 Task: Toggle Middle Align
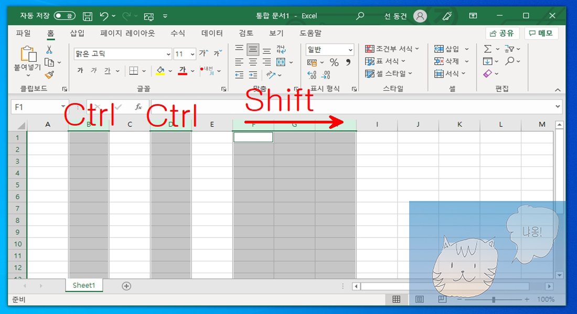point(253,49)
